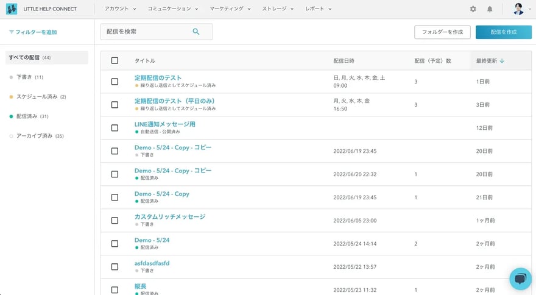Click the フォルダーを作成 button

coord(442,32)
